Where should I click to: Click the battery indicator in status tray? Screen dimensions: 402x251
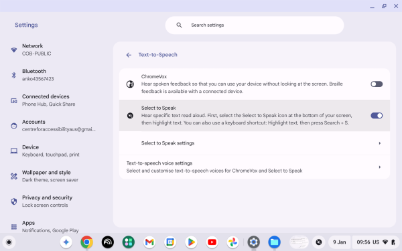coord(393,242)
